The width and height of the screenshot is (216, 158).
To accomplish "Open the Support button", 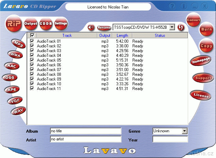I will 203,78.
